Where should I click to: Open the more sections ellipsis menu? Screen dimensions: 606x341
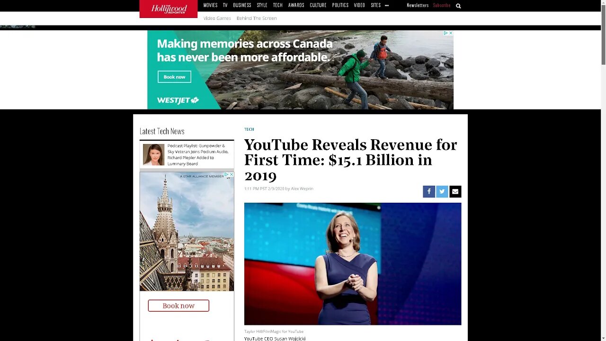(387, 5)
